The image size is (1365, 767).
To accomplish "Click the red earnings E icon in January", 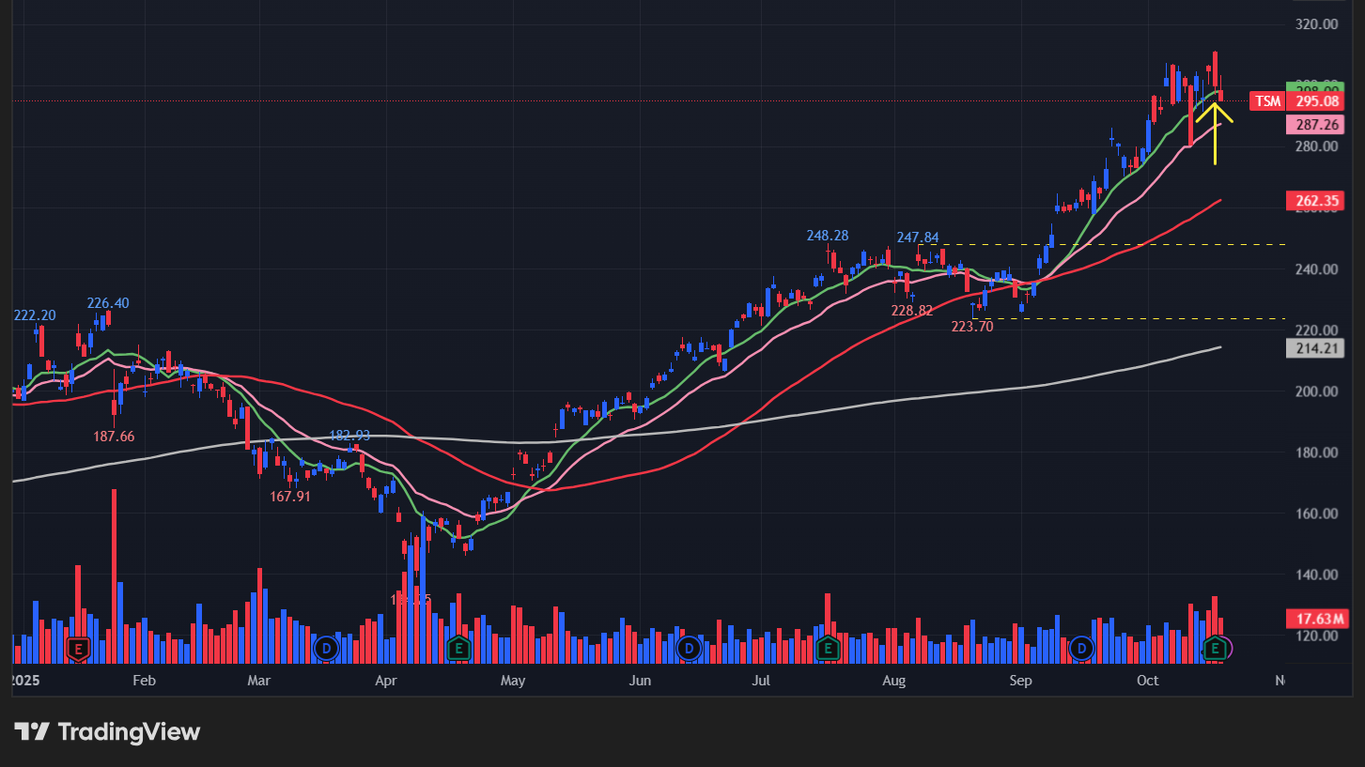I will click(77, 648).
